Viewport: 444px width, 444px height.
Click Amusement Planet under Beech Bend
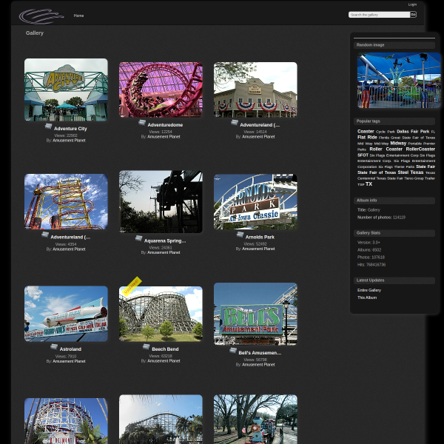coord(164,361)
